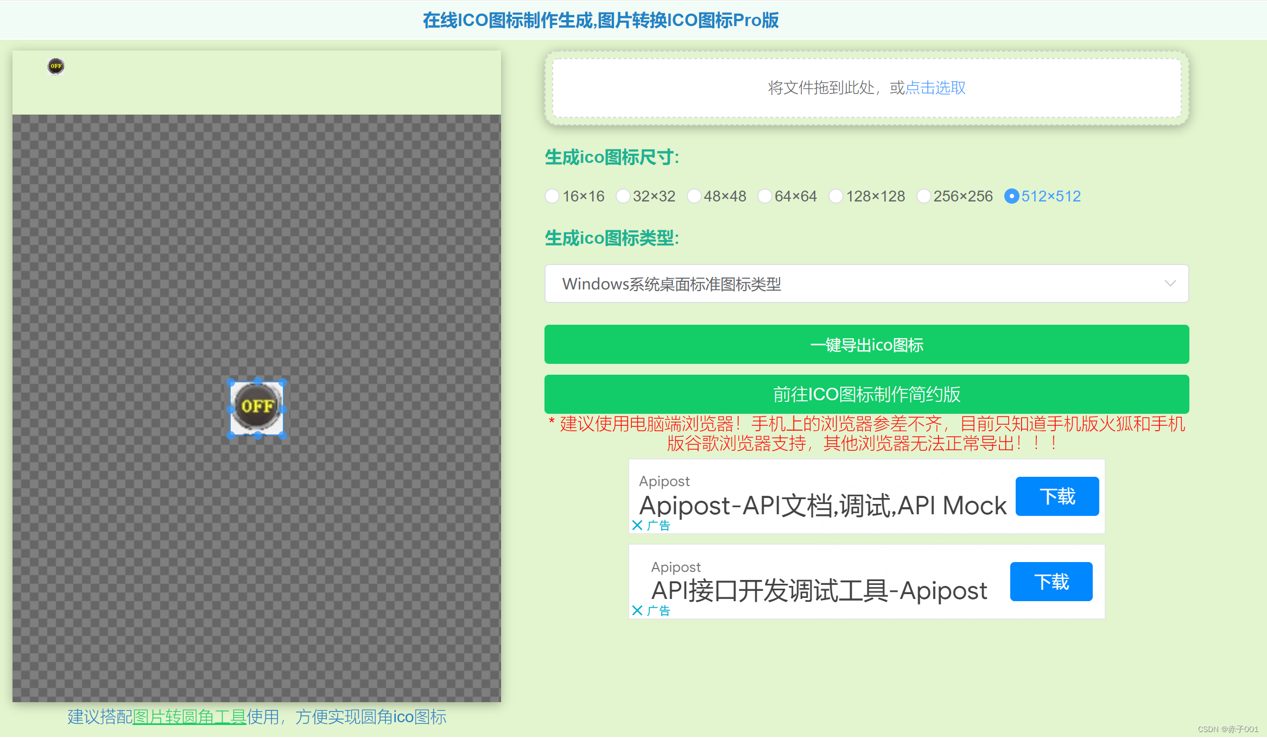This screenshot has height=738, width=1267.
Task: Open the Apipost-API文档,调试,API Mock ad title
Action: (x=823, y=506)
